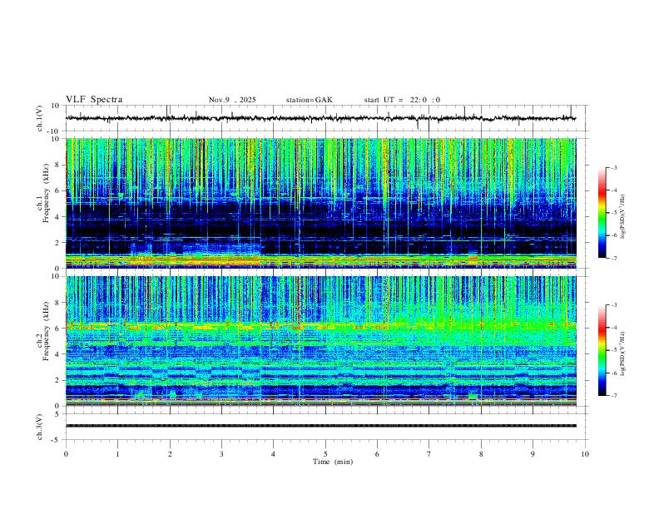
Task: Click the 'ch.1(V)' waveform axis label
Action: [40, 118]
